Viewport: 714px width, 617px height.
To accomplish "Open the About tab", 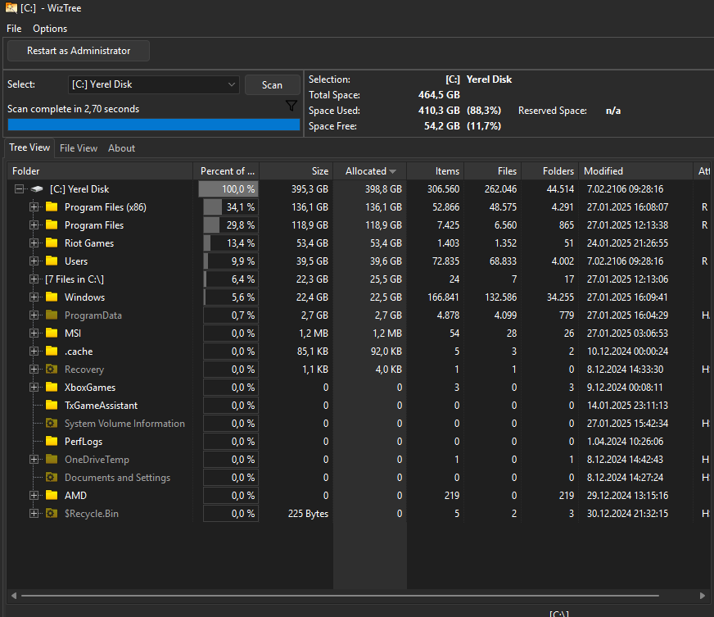I will tap(121, 148).
